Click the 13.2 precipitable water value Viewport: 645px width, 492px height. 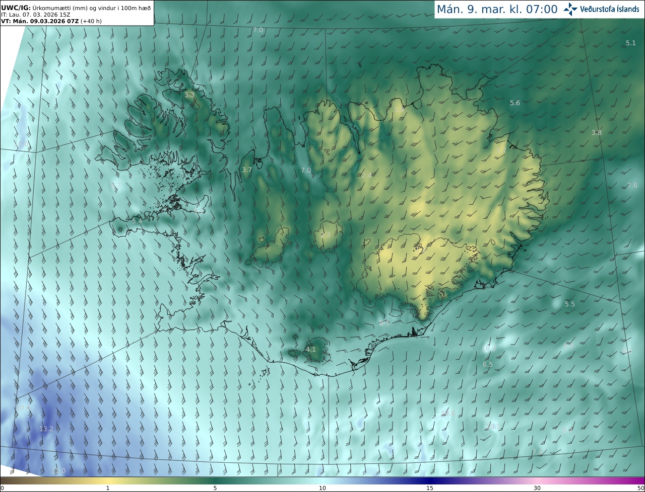click(x=46, y=429)
